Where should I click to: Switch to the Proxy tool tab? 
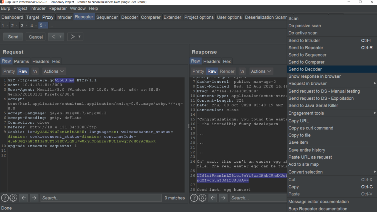(48, 17)
